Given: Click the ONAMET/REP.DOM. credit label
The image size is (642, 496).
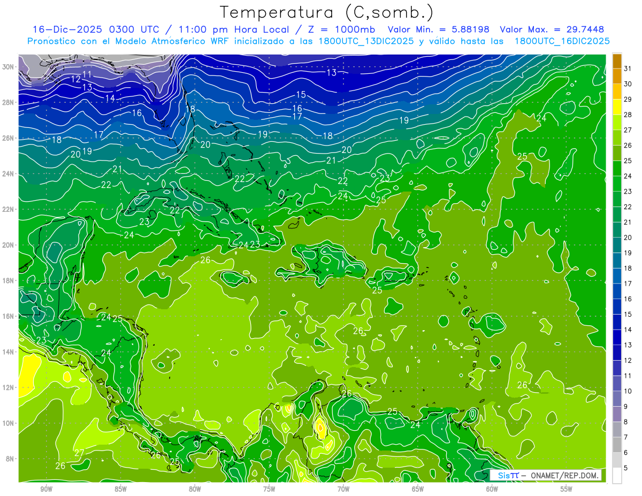Looking at the screenshot, I should pyautogui.click(x=564, y=475).
